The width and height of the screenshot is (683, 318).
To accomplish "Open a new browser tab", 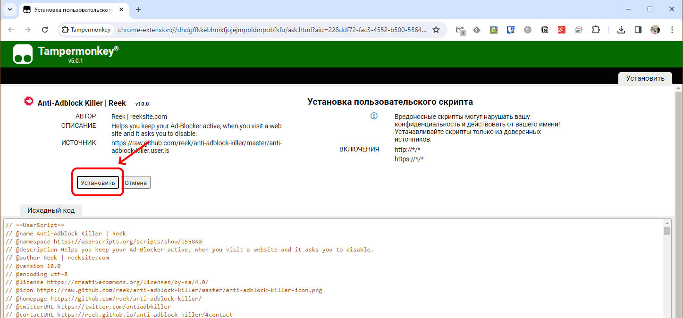I will pyautogui.click(x=138, y=9).
